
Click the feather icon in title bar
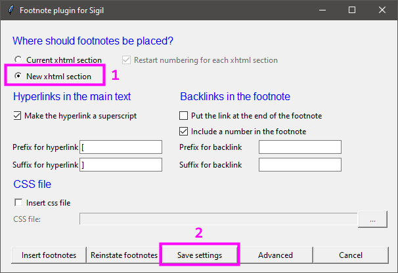pyautogui.click(x=9, y=10)
